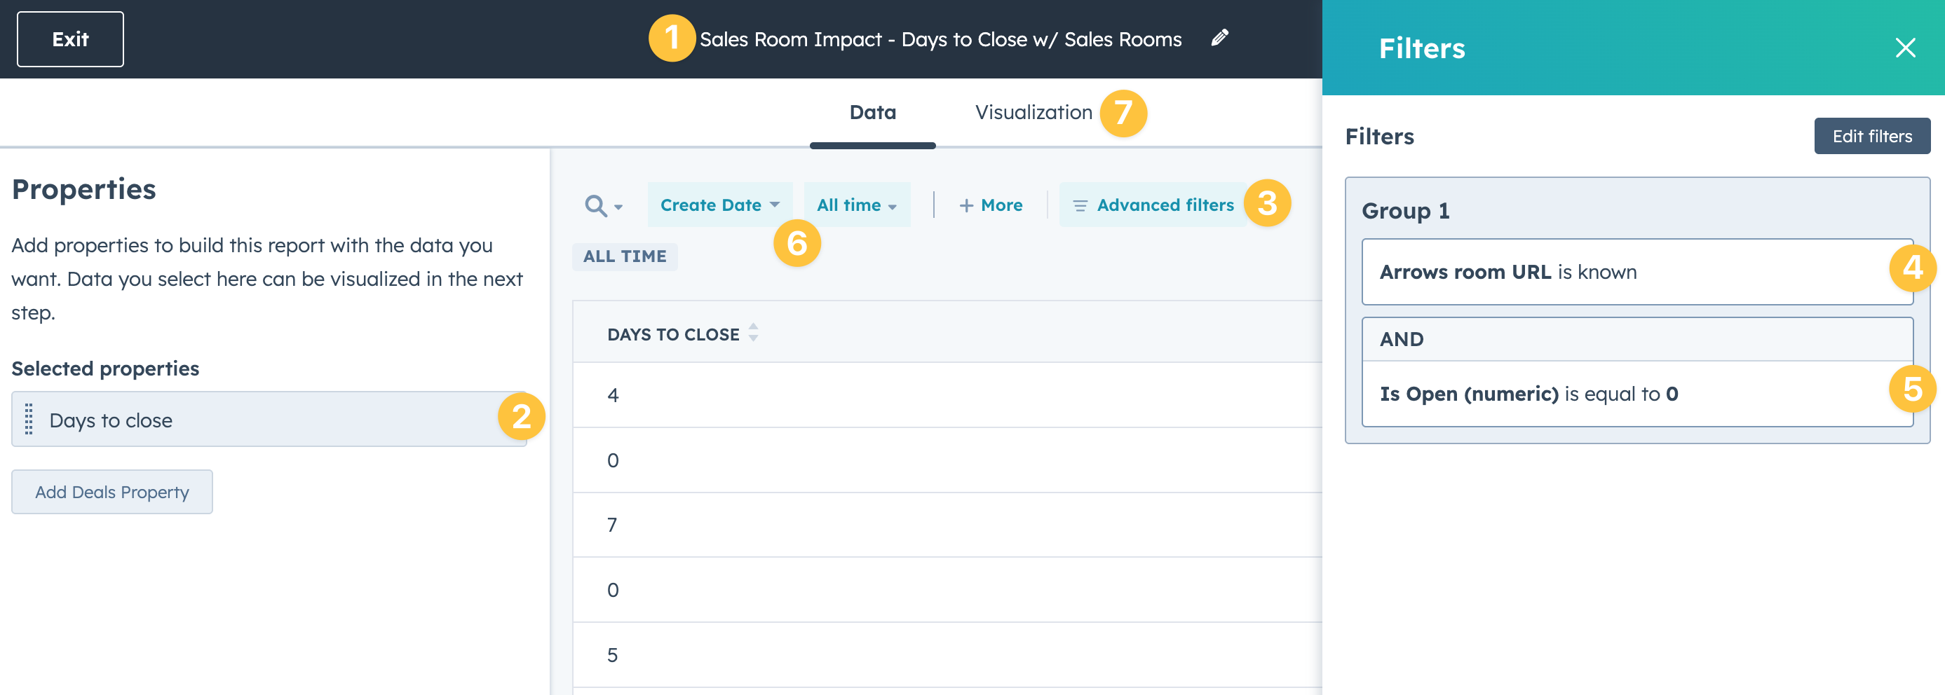Screen dimensions: 1945x695
Task: Grab the drag handle on Days to close
Action: point(29,420)
